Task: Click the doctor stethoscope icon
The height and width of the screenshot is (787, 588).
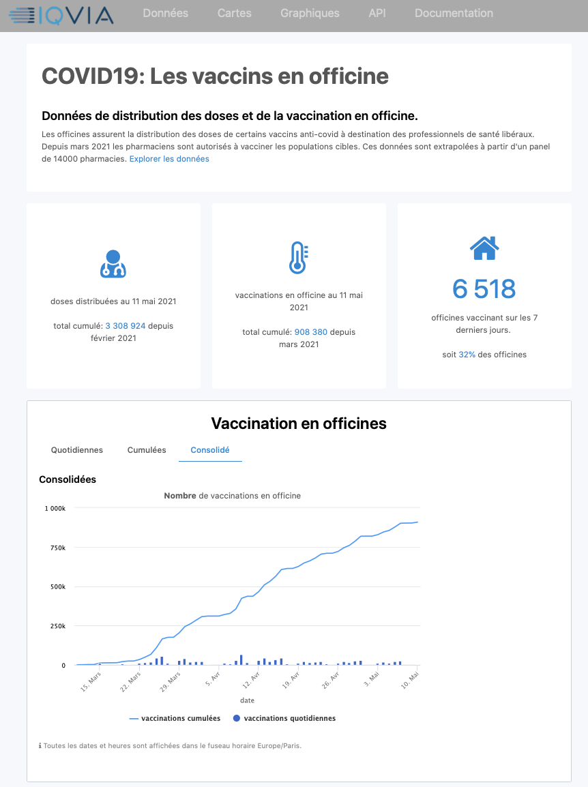Action: click(x=113, y=264)
